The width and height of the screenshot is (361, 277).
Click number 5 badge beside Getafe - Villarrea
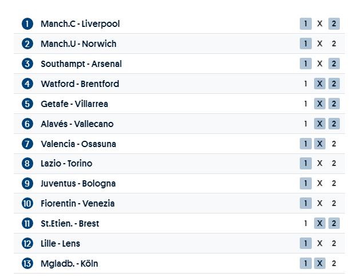pos(27,104)
